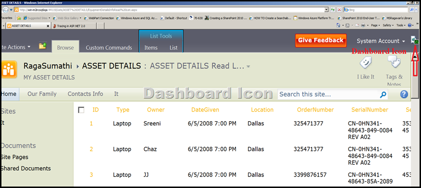Screen dimensions: 421x188
Task: Click the Add to Favorites Bar star icon
Action: coord(19,18)
